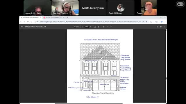Click the PDF page number field
The width and height of the screenshot is (186, 104).
(x=75, y=27)
